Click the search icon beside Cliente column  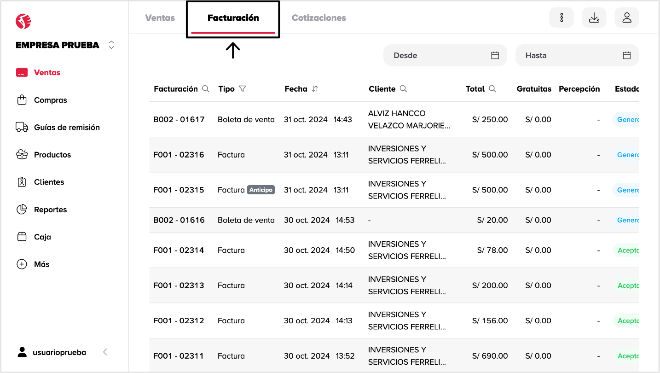403,89
